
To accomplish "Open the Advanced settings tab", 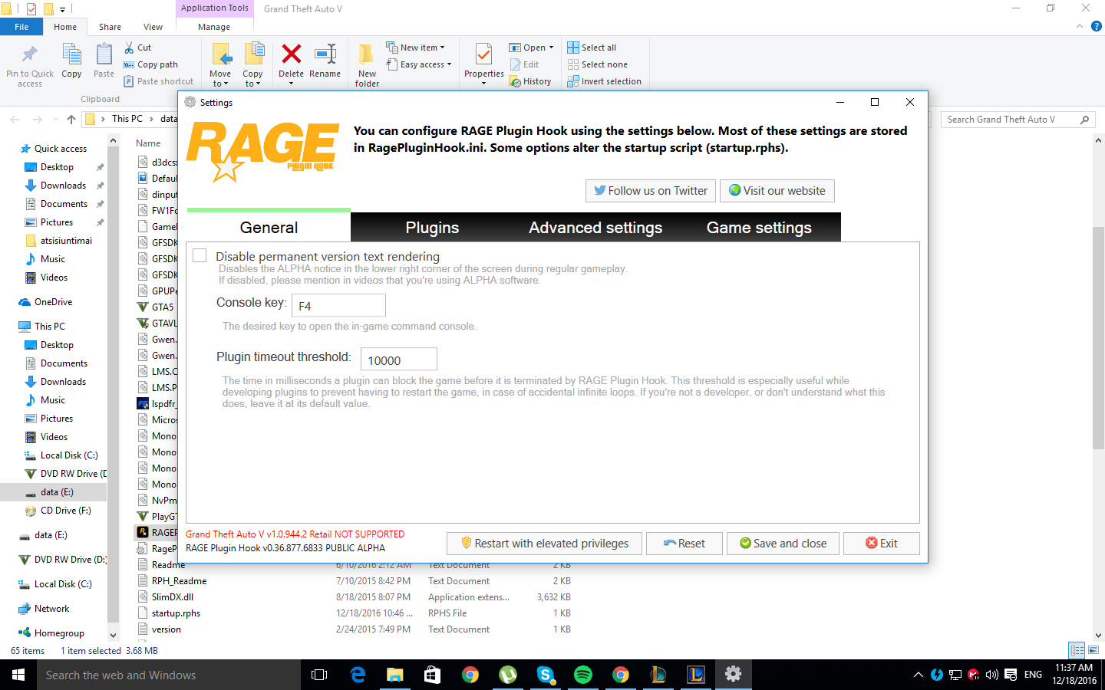I will (595, 228).
